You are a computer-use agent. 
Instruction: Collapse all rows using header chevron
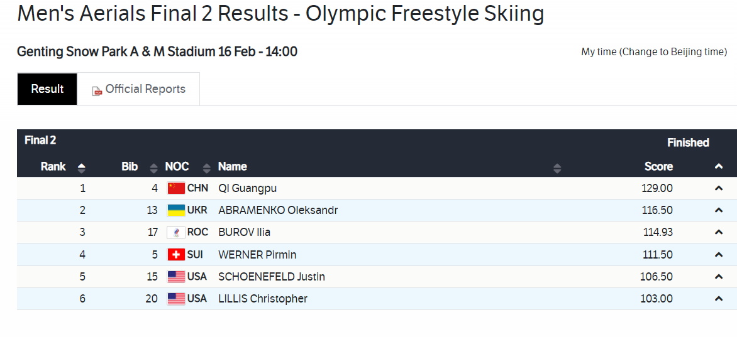[x=719, y=166]
